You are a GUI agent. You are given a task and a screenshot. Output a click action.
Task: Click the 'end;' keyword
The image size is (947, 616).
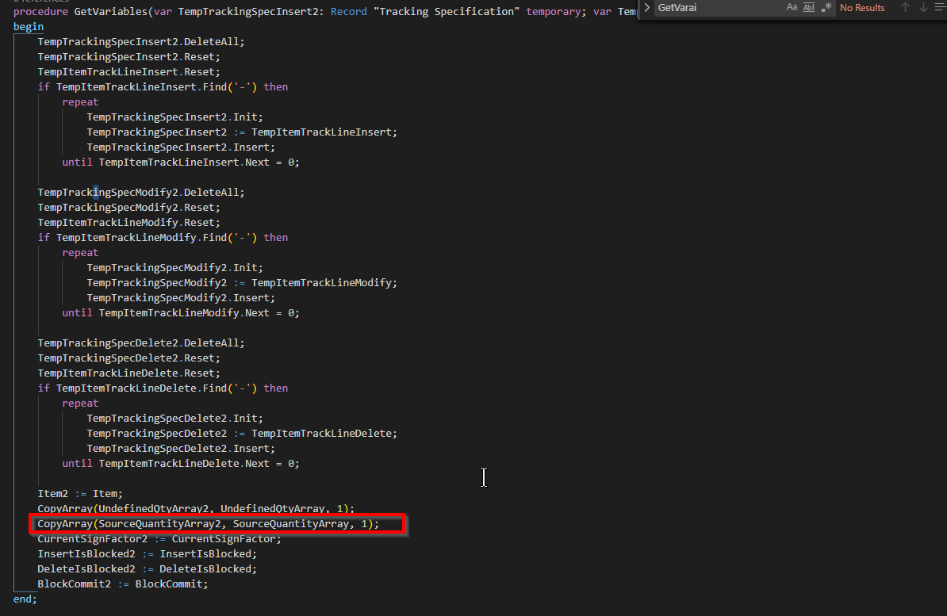coord(25,599)
